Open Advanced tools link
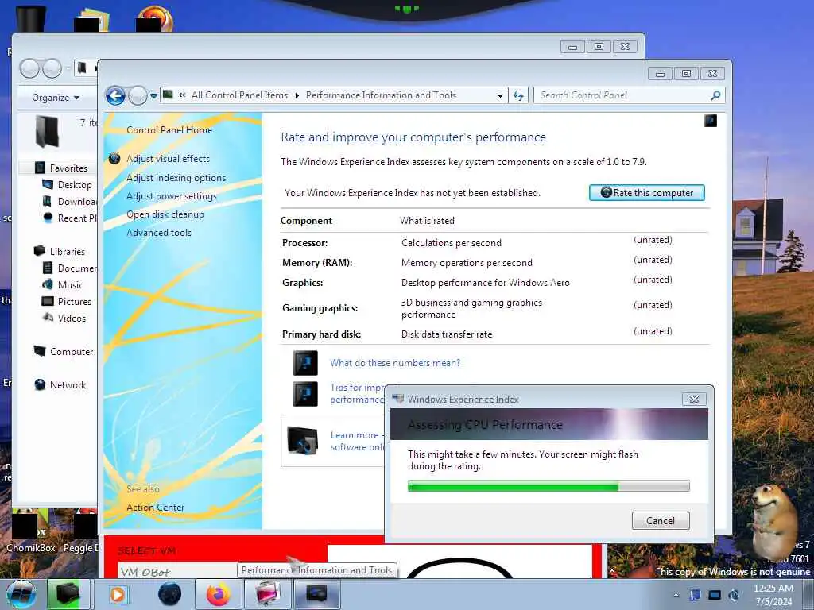The width and height of the screenshot is (814, 610). (159, 233)
